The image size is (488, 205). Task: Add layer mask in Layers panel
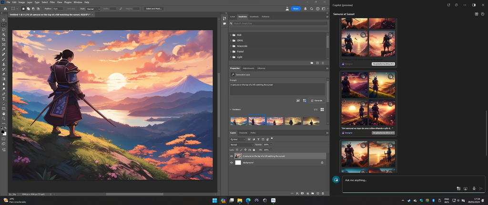302,193
